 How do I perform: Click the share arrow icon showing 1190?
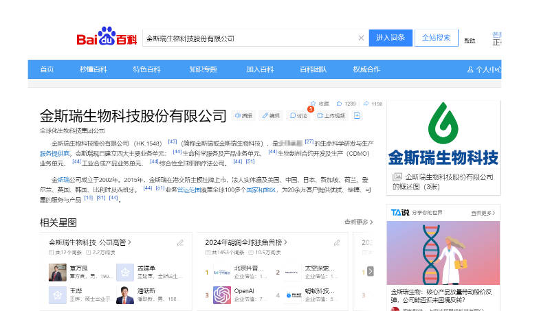[366, 104]
